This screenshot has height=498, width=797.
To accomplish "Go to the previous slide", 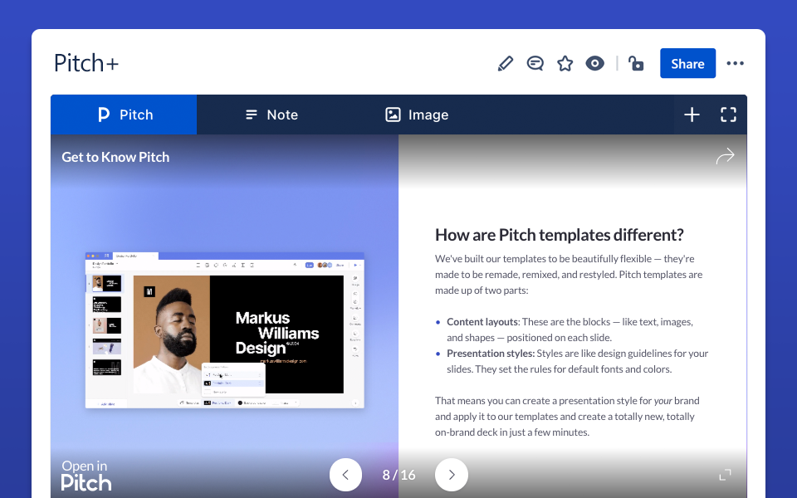I will tap(345, 475).
